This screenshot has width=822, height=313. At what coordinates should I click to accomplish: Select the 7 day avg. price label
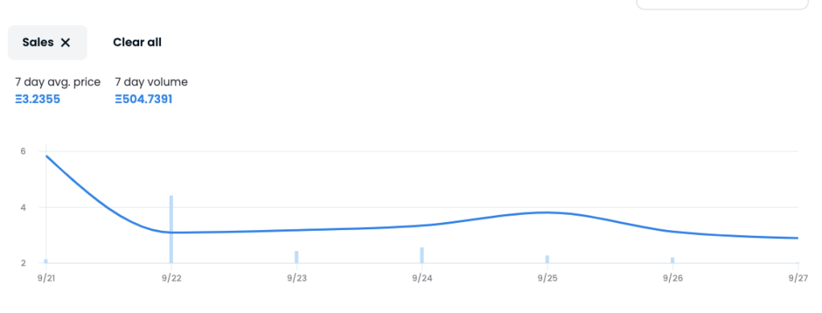coord(58,82)
